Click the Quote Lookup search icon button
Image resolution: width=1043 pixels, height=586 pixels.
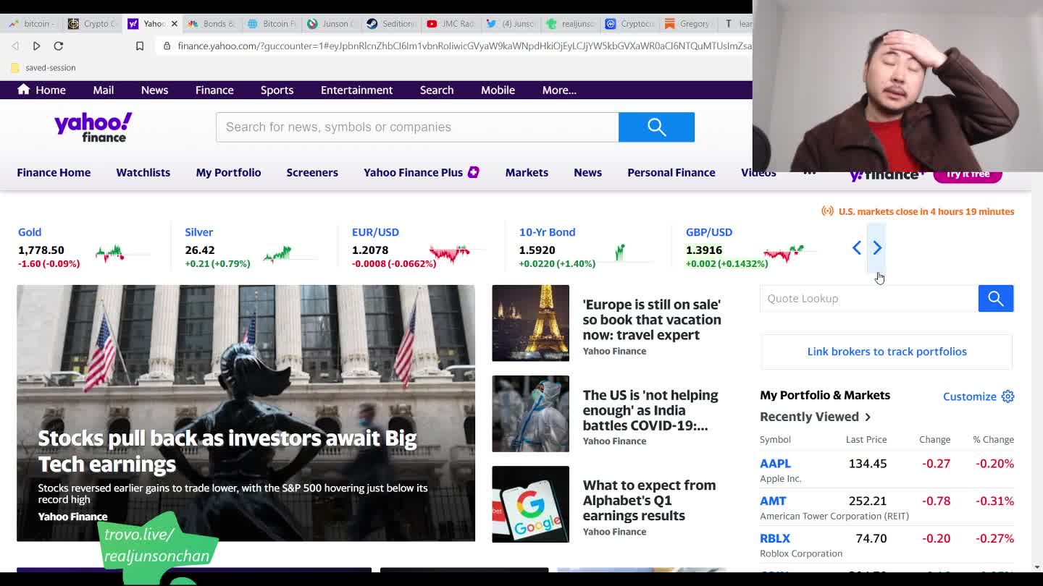tap(996, 298)
